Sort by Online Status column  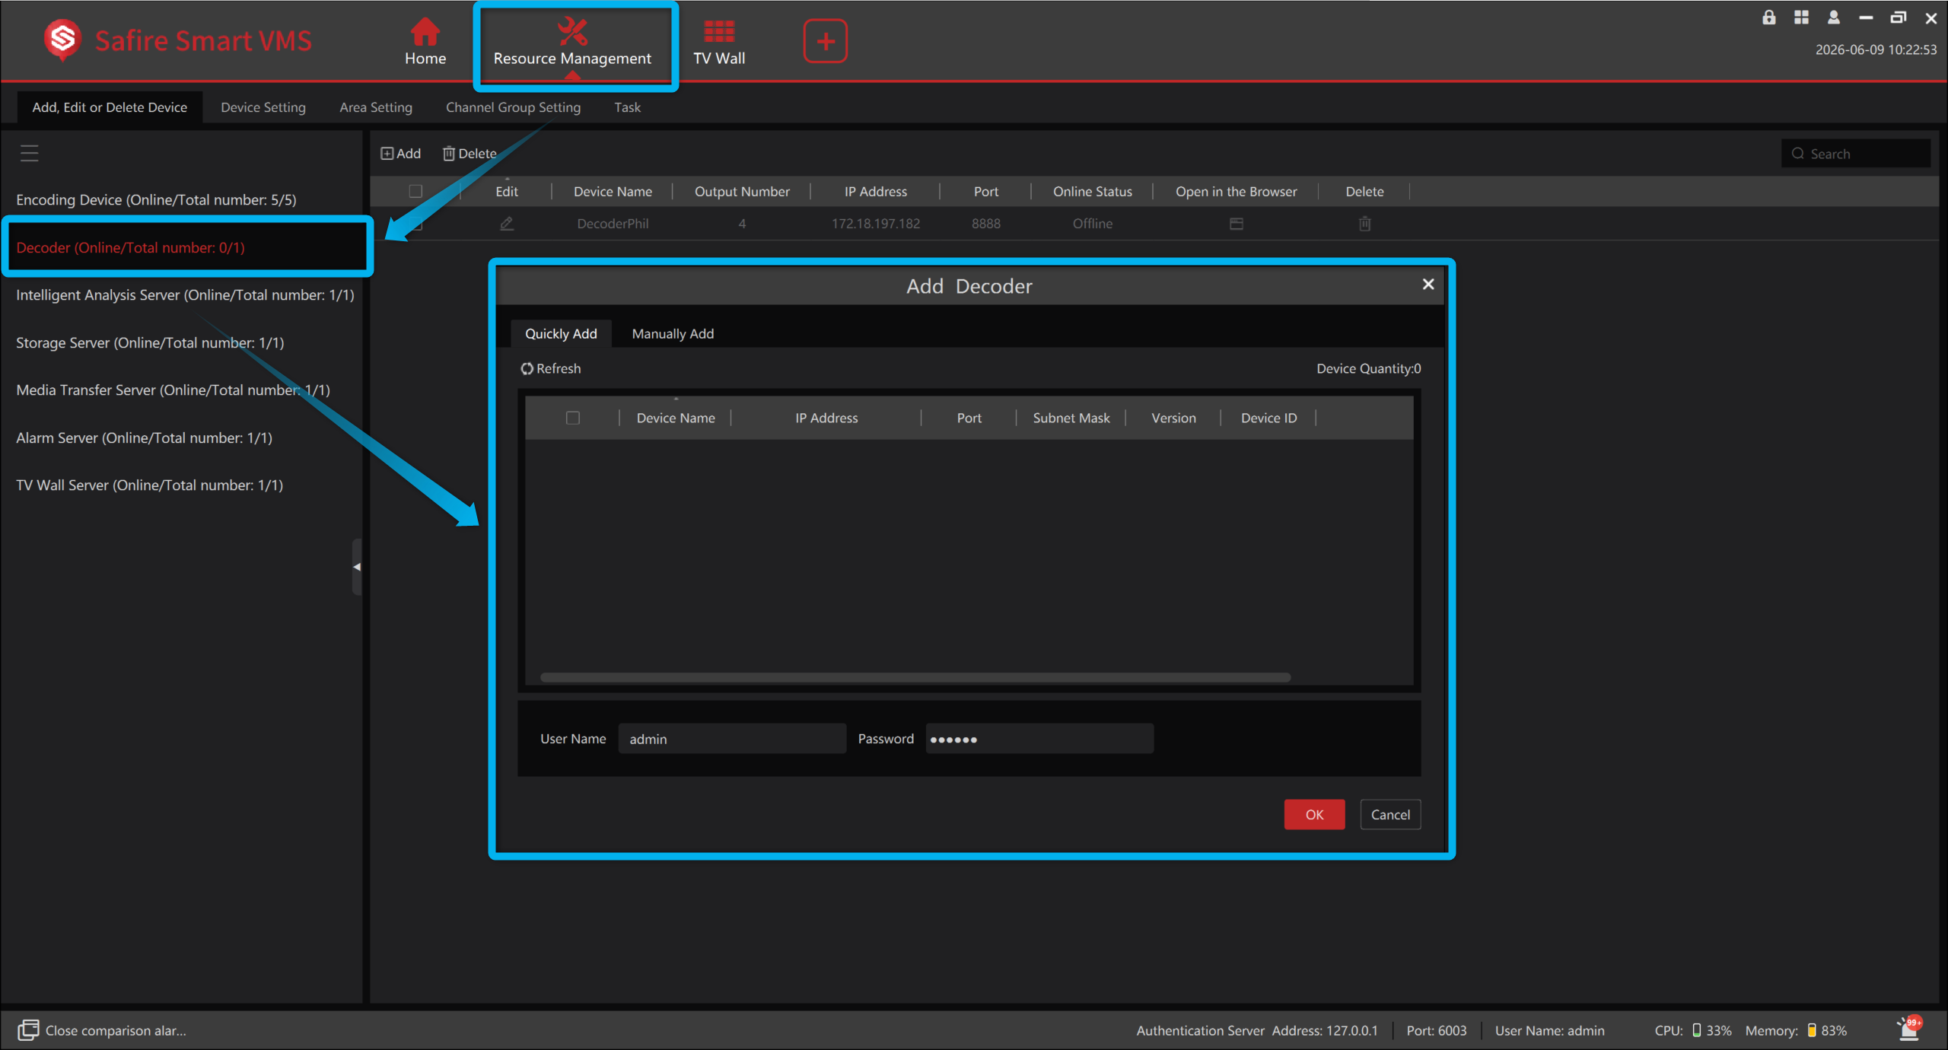point(1092,192)
